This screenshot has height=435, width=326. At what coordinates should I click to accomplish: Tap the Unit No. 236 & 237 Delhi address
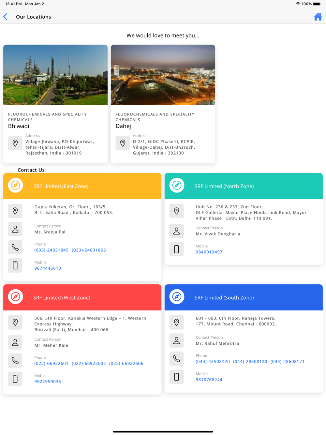251,213
